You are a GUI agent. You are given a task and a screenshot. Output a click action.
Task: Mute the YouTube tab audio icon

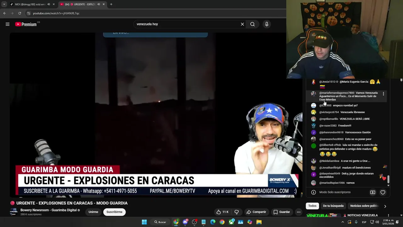(x=99, y=4)
